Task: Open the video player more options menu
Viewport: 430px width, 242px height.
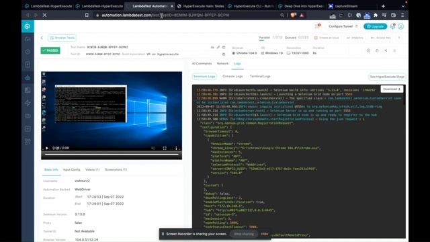Action: 176,148
